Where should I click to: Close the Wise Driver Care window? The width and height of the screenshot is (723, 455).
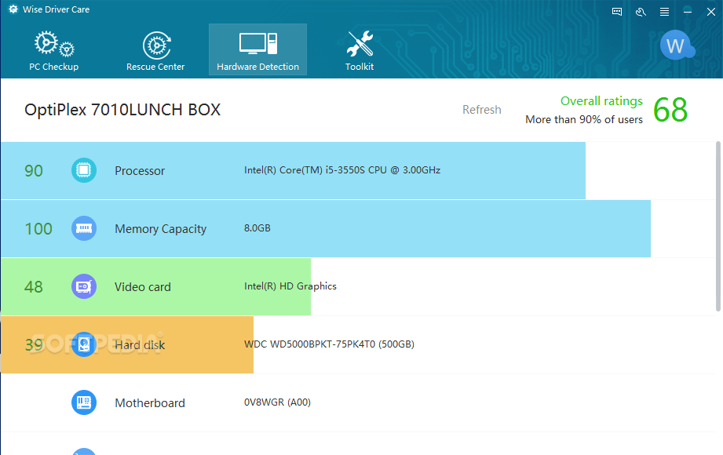pos(711,12)
